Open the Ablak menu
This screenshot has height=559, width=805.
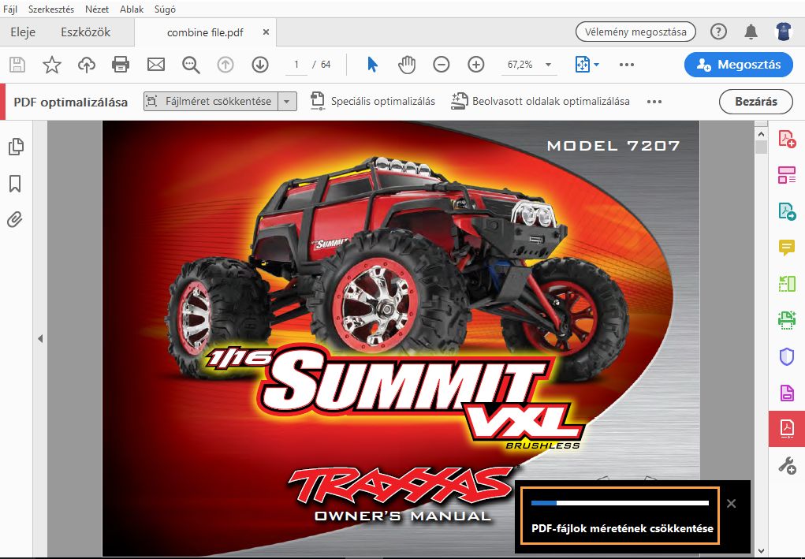tap(132, 9)
